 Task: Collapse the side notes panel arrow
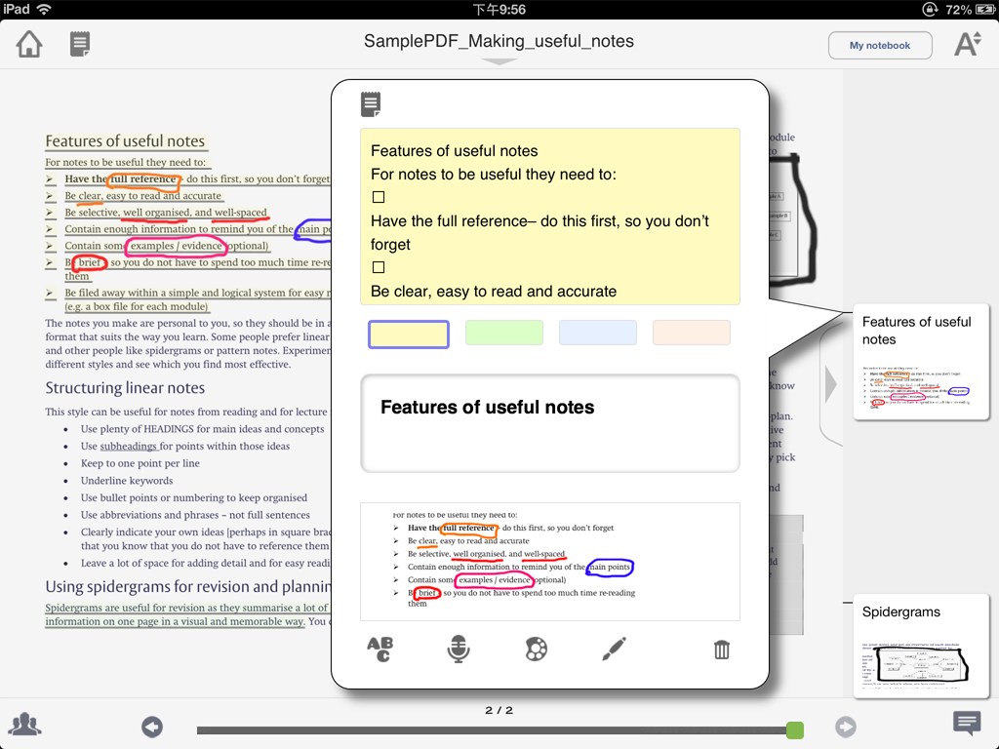[830, 384]
